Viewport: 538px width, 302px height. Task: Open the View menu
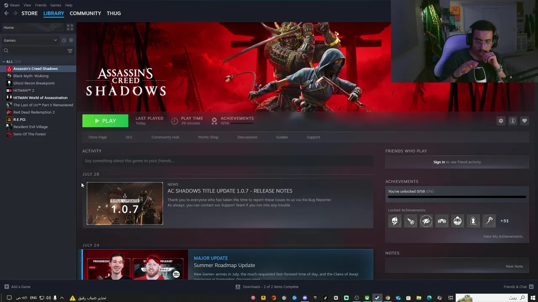pyautogui.click(x=27, y=5)
